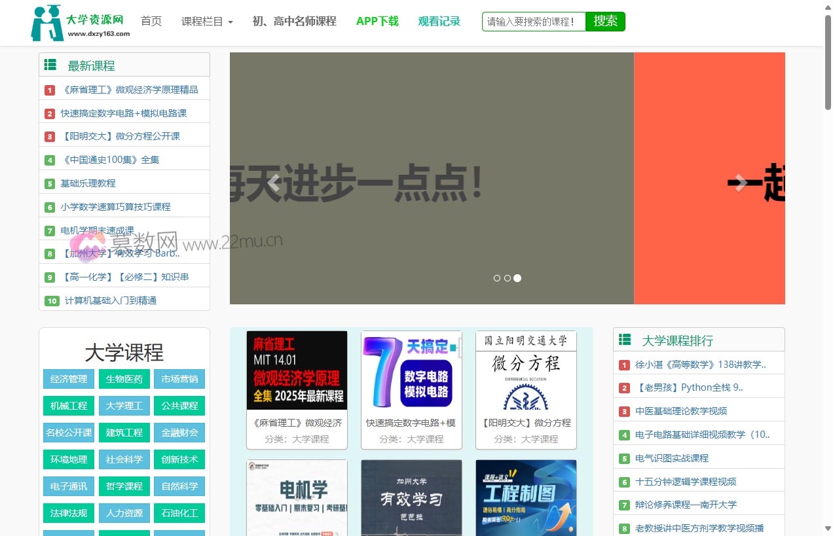Image resolution: width=833 pixels, height=536 pixels.
Task: Click the list icon beside 最新课程
Action: 51,64
